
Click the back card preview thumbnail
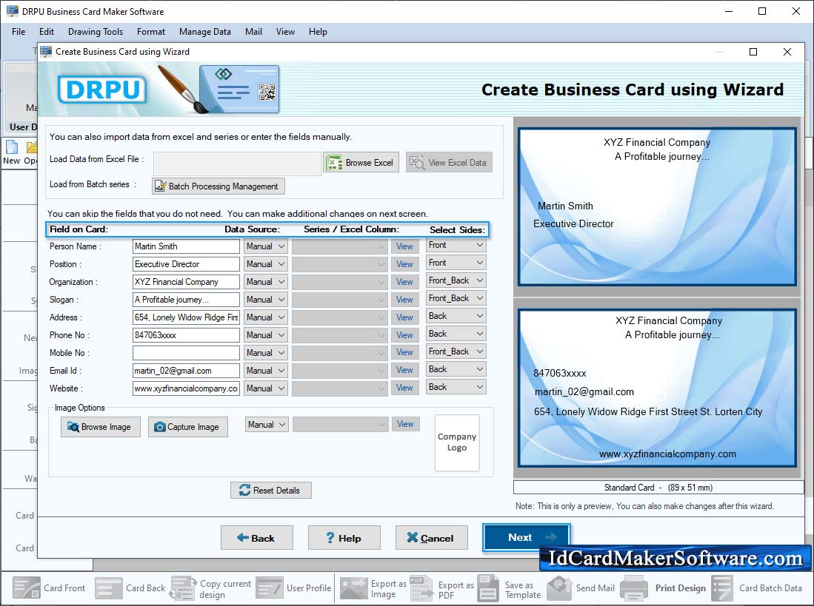pos(657,388)
